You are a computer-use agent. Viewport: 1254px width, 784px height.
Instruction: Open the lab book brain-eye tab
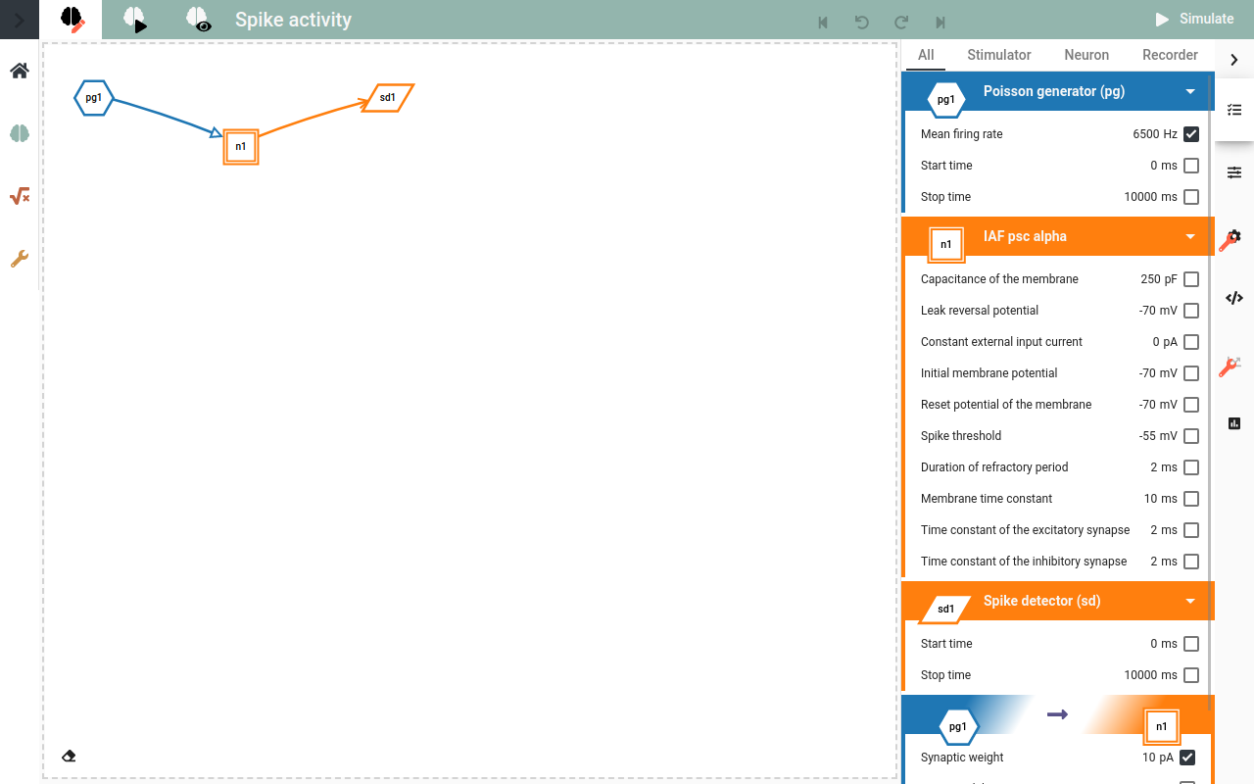pyautogui.click(x=198, y=19)
